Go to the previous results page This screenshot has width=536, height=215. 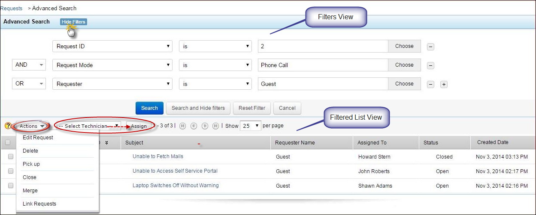tap(194, 126)
